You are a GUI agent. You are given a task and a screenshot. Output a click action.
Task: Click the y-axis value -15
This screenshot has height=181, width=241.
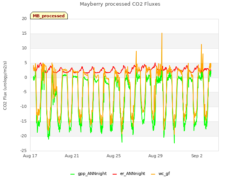pos(24,121)
